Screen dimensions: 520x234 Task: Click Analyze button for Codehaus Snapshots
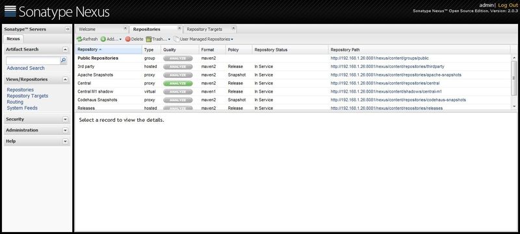click(x=177, y=100)
